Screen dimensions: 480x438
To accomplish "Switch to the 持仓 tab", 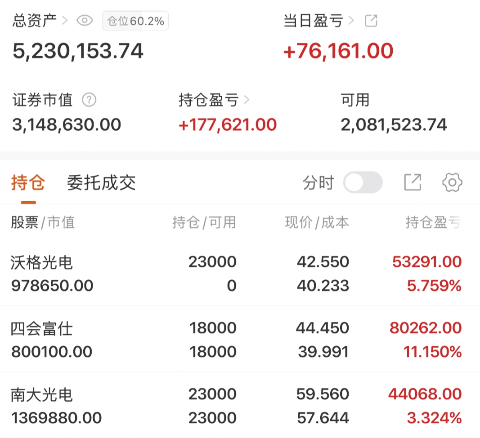I will coord(28,183).
